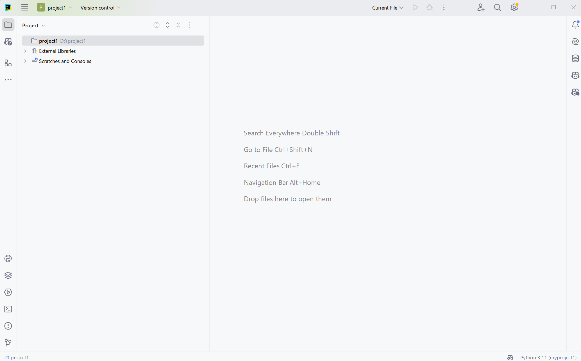
Task: Click the Python 3.11 interpreter status widget
Action: (x=548, y=357)
